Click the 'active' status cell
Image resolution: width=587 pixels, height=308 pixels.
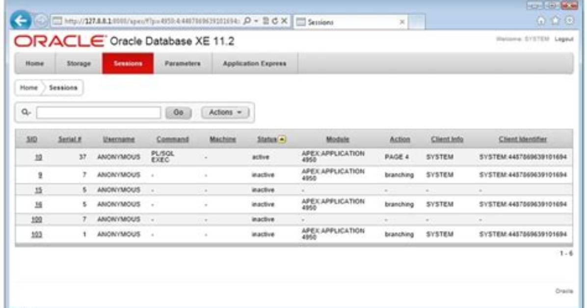(261, 157)
